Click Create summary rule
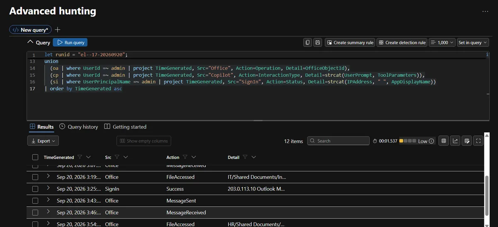498x227 pixels. 349,42
